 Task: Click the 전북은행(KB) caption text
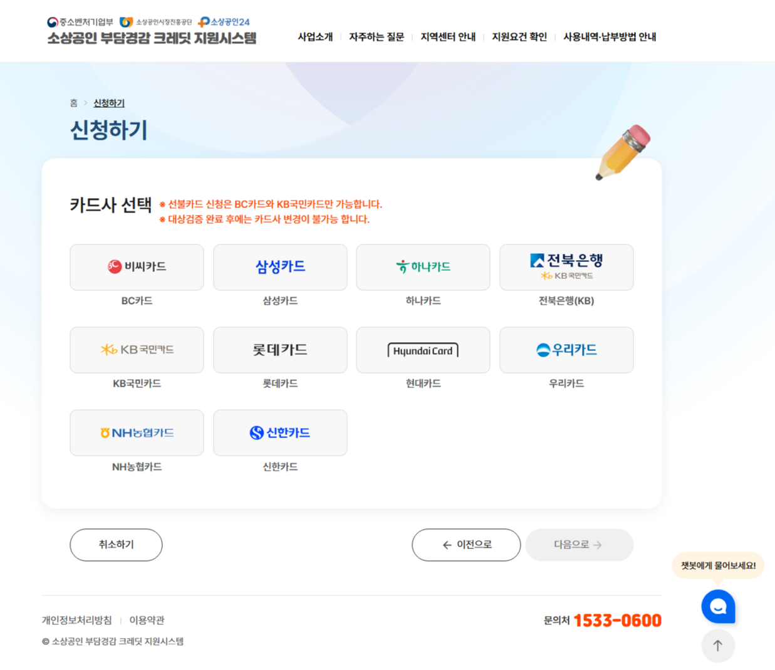point(566,301)
